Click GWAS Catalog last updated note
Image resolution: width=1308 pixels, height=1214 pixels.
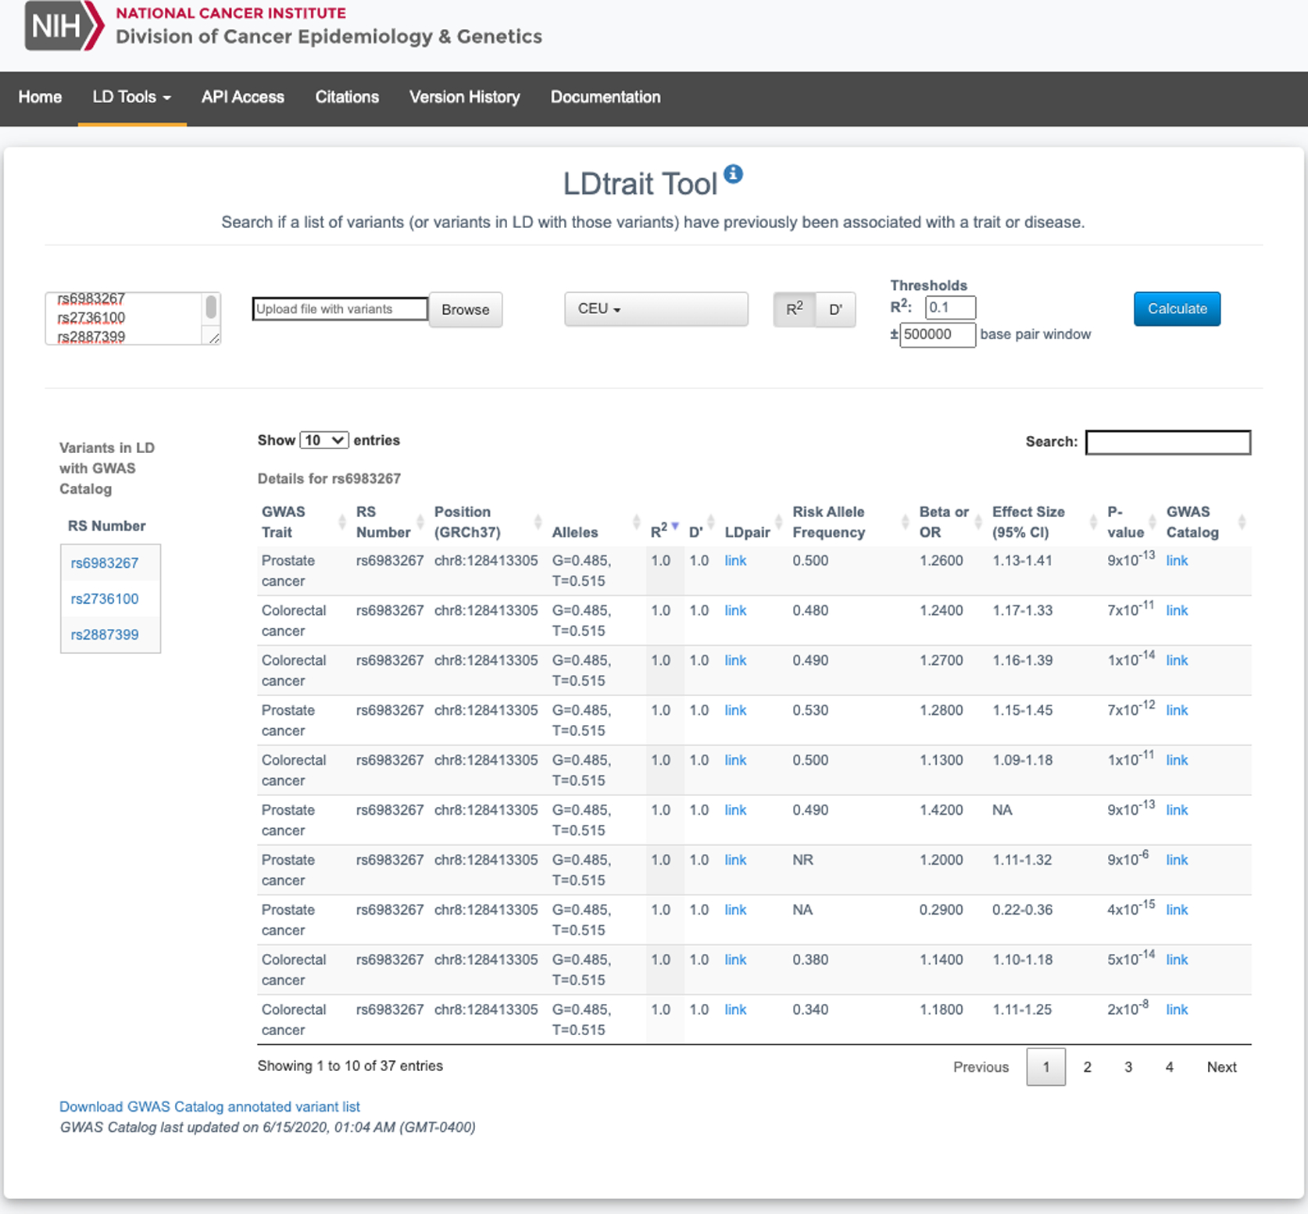coord(267,1127)
